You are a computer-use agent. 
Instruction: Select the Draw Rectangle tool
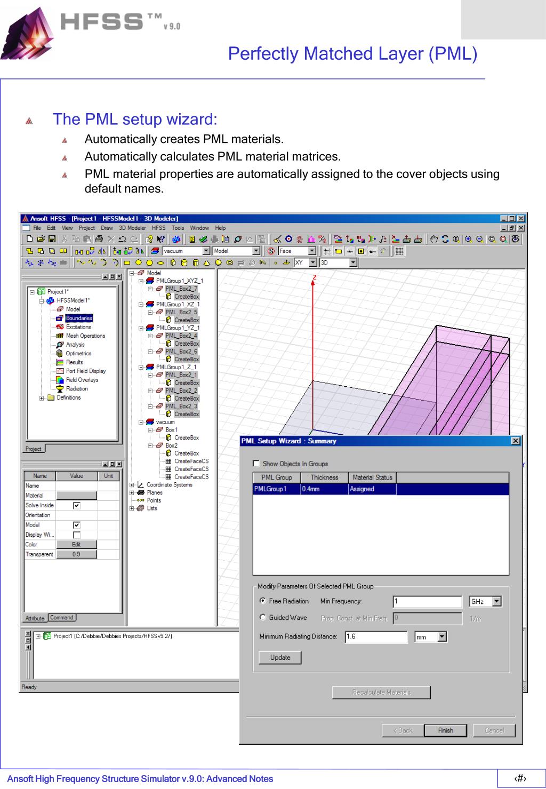click(127, 263)
